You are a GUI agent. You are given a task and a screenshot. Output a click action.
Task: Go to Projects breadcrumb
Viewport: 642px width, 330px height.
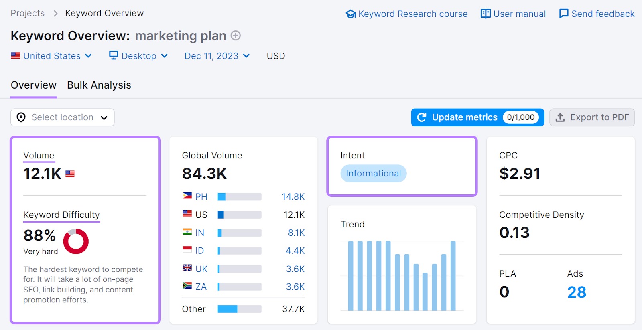click(x=28, y=13)
